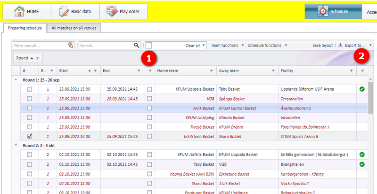Open Basic data section
This screenshot has height=194, width=377.
click(75, 12)
